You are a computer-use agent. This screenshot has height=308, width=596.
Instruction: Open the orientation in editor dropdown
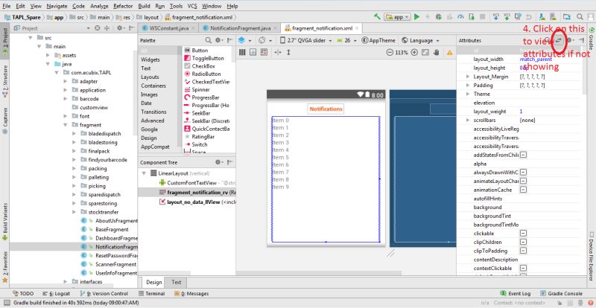[265, 41]
